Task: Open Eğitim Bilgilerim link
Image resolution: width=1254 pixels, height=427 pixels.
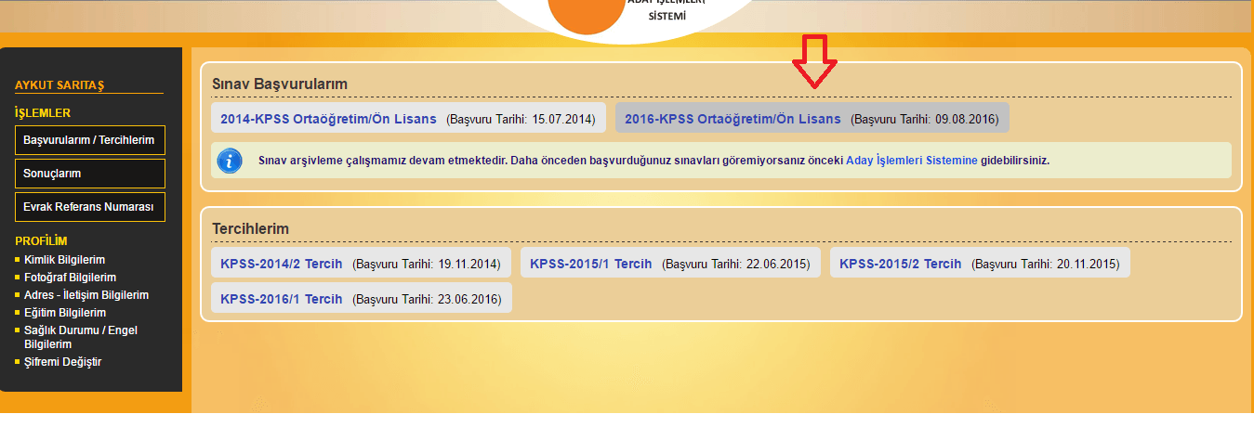Action: click(65, 313)
